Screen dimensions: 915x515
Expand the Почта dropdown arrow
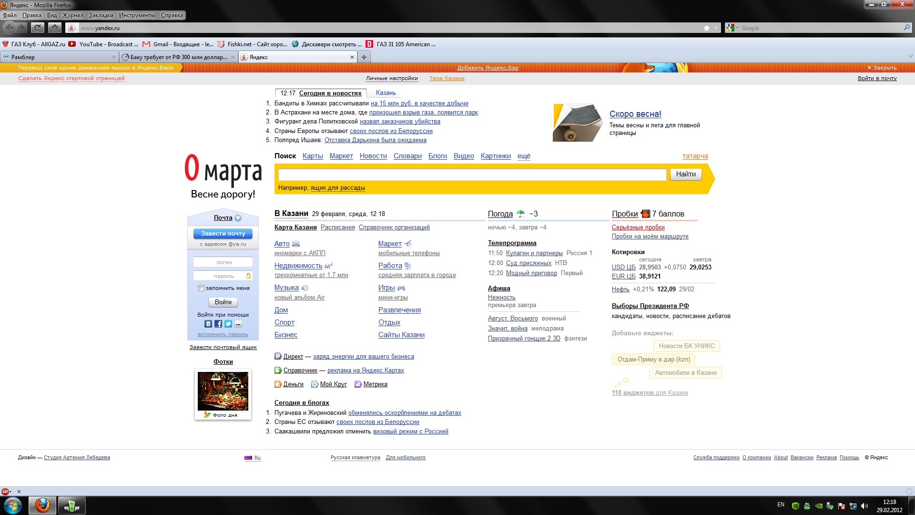pos(238,218)
